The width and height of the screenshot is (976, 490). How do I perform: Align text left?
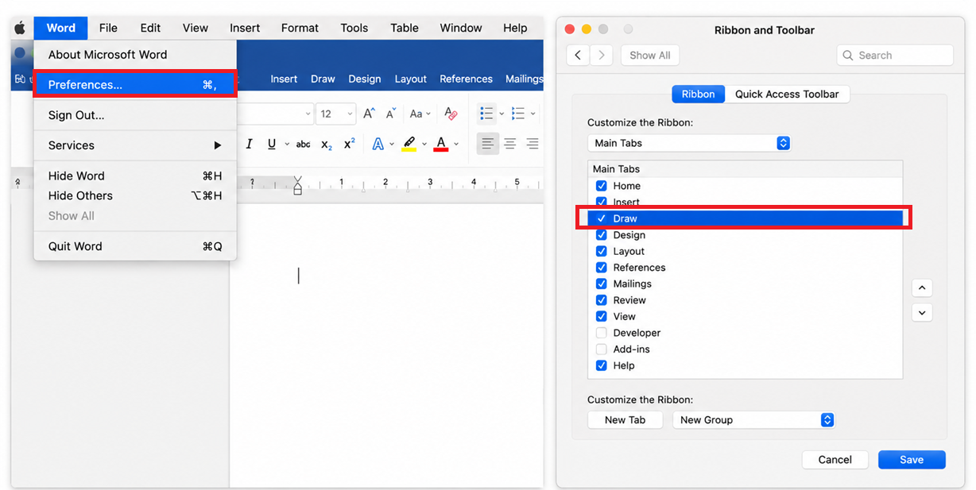pyautogui.click(x=488, y=144)
